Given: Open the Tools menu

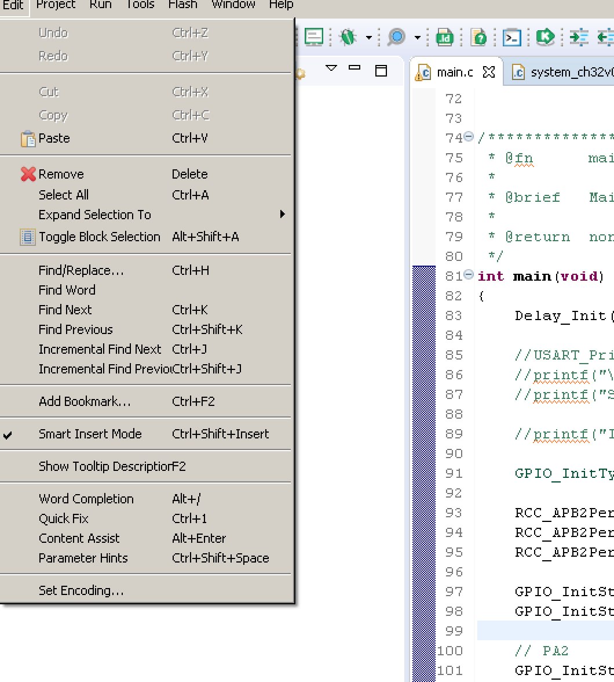Looking at the screenshot, I should pyautogui.click(x=140, y=5).
